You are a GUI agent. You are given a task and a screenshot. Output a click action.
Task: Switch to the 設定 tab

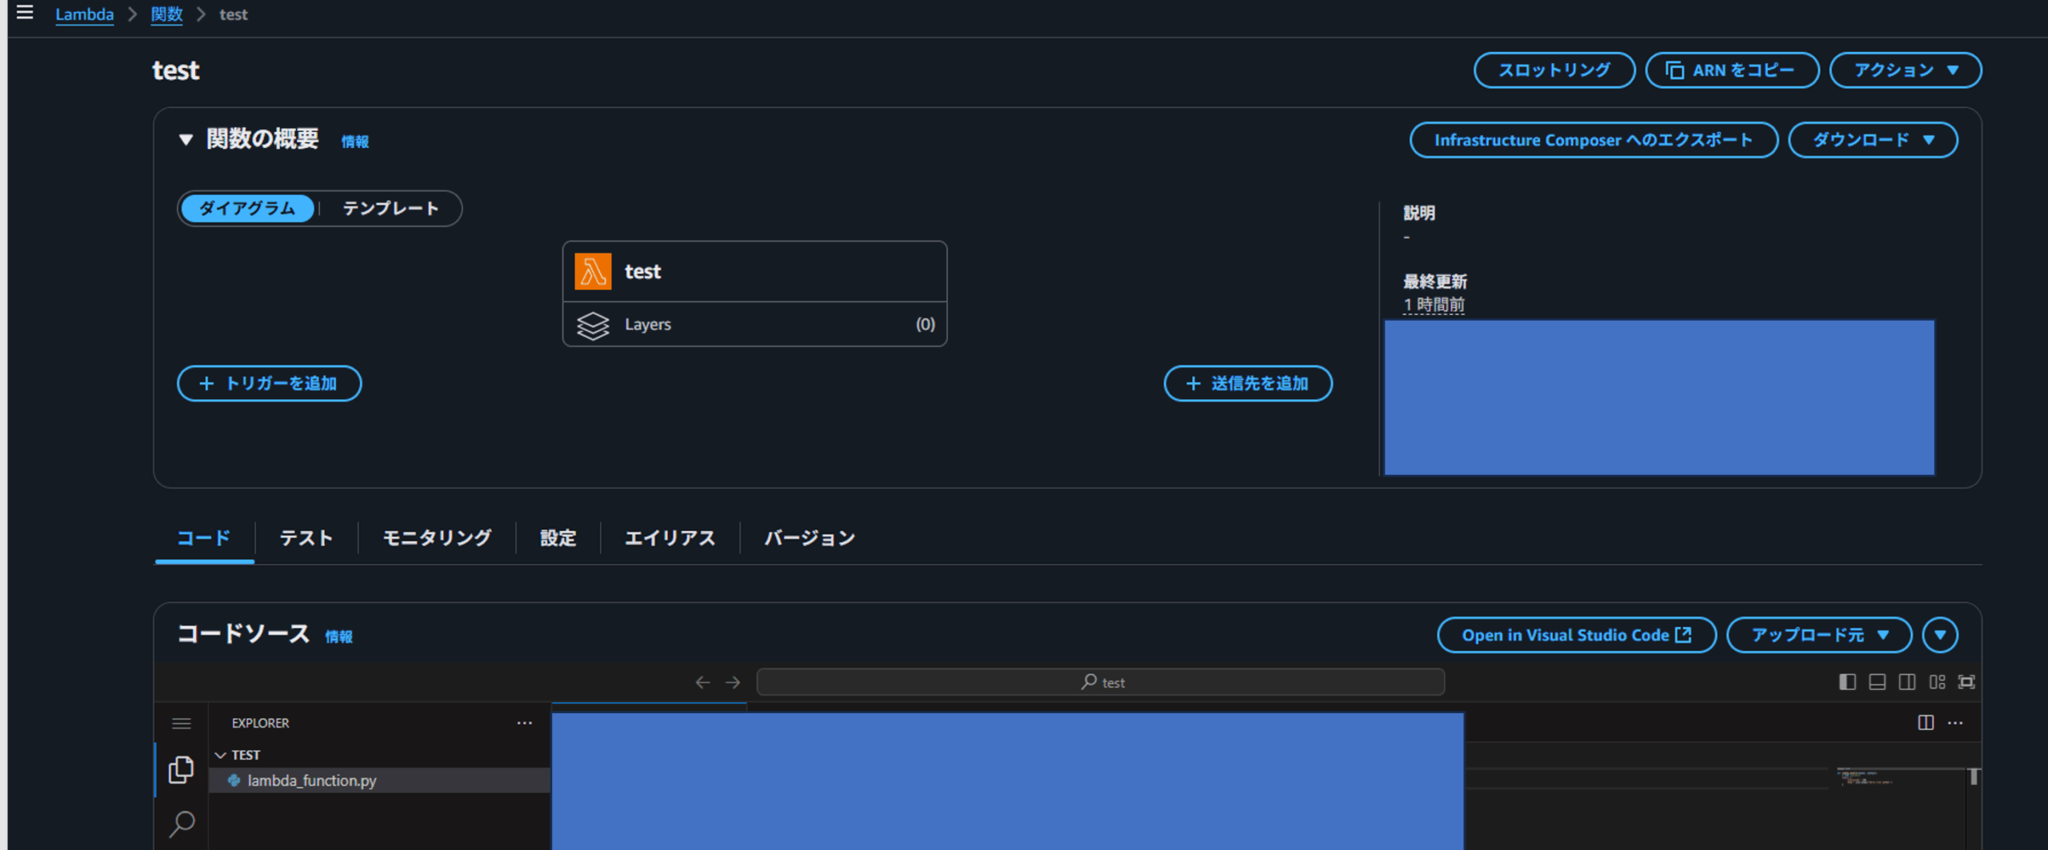coord(558,538)
